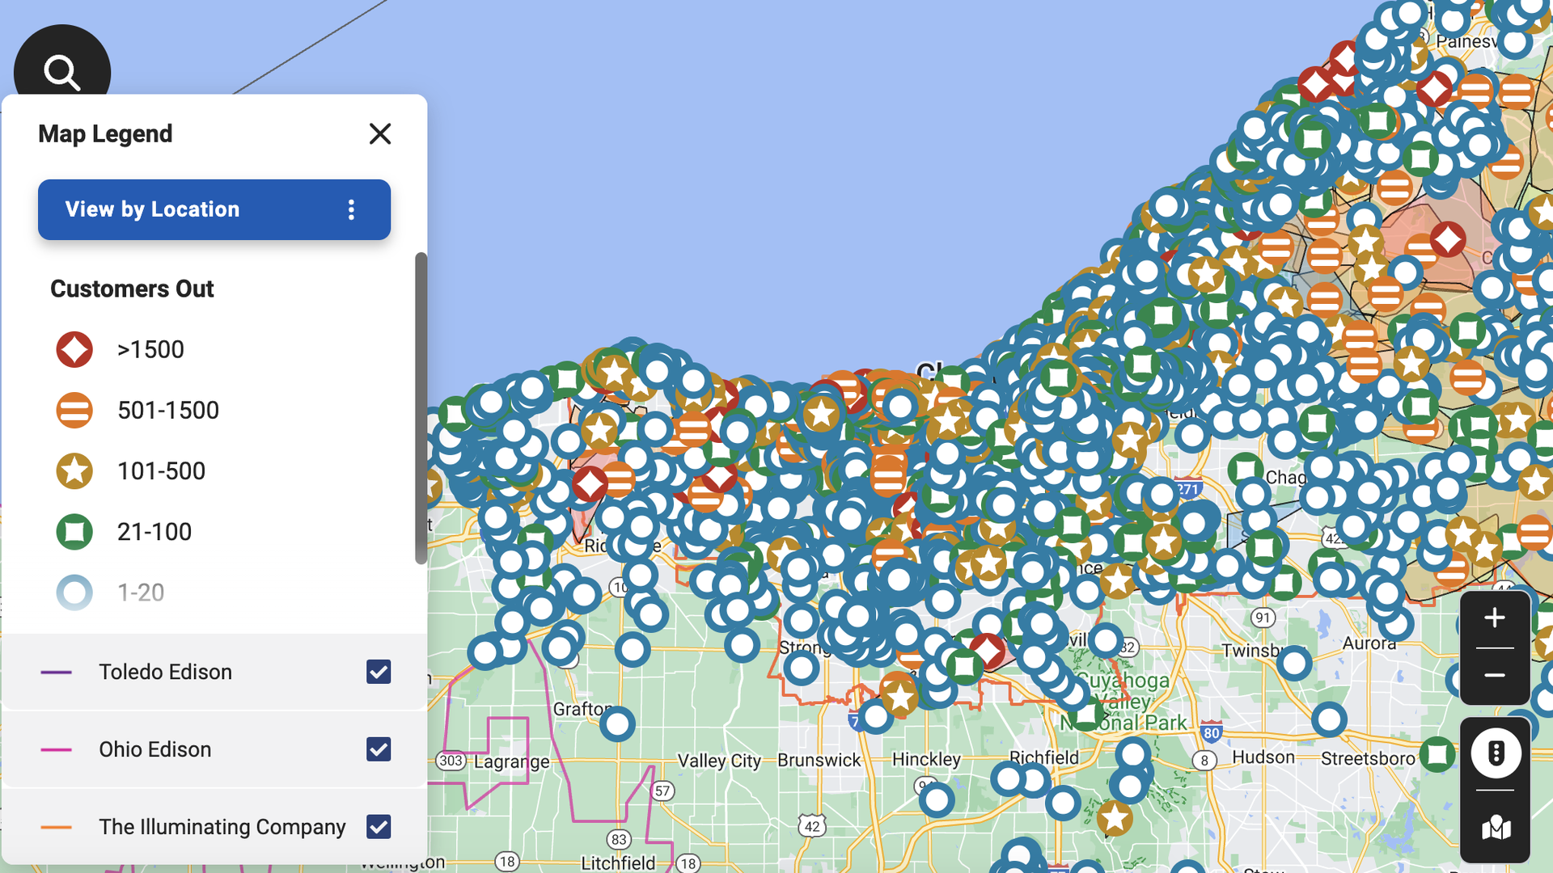Image resolution: width=1553 pixels, height=873 pixels.
Task: Click the red >1500 diamond legend icon
Action: tap(74, 349)
